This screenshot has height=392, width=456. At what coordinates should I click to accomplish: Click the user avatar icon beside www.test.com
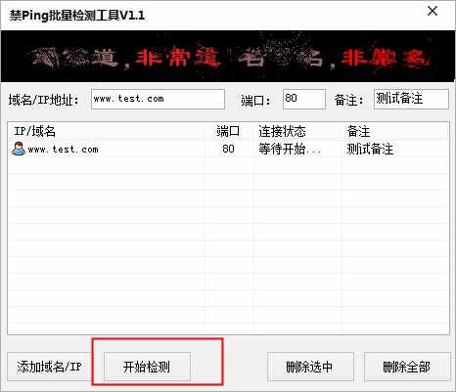tap(19, 149)
